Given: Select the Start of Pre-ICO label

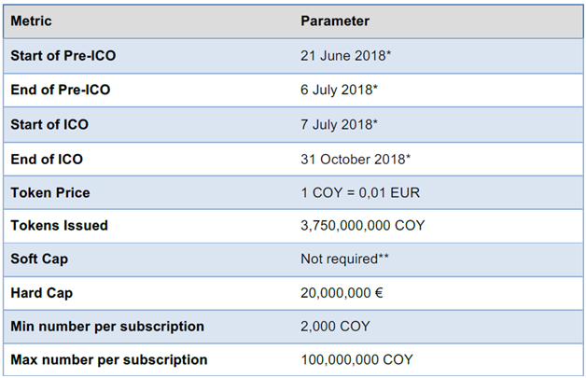Looking at the screenshot, I should point(63,56).
